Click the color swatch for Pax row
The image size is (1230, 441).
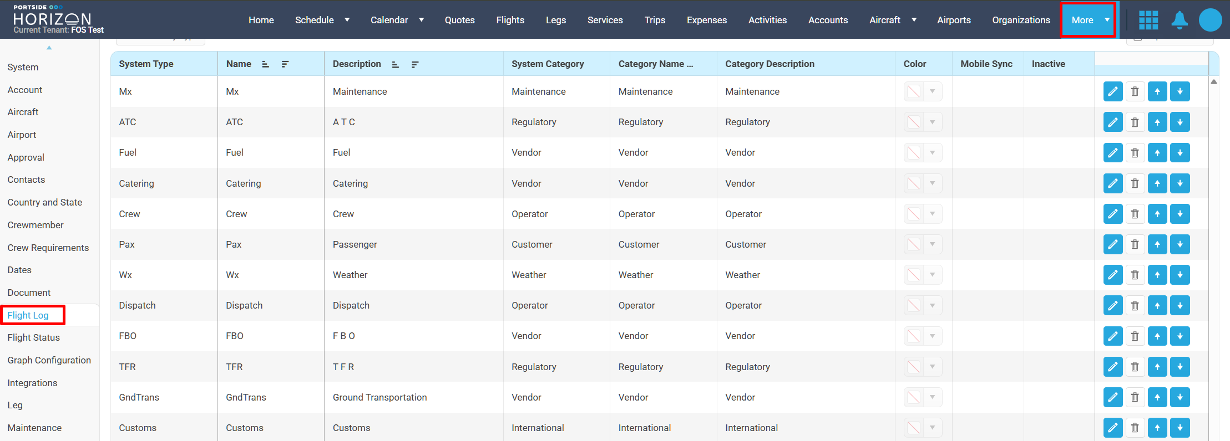(x=913, y=244)
